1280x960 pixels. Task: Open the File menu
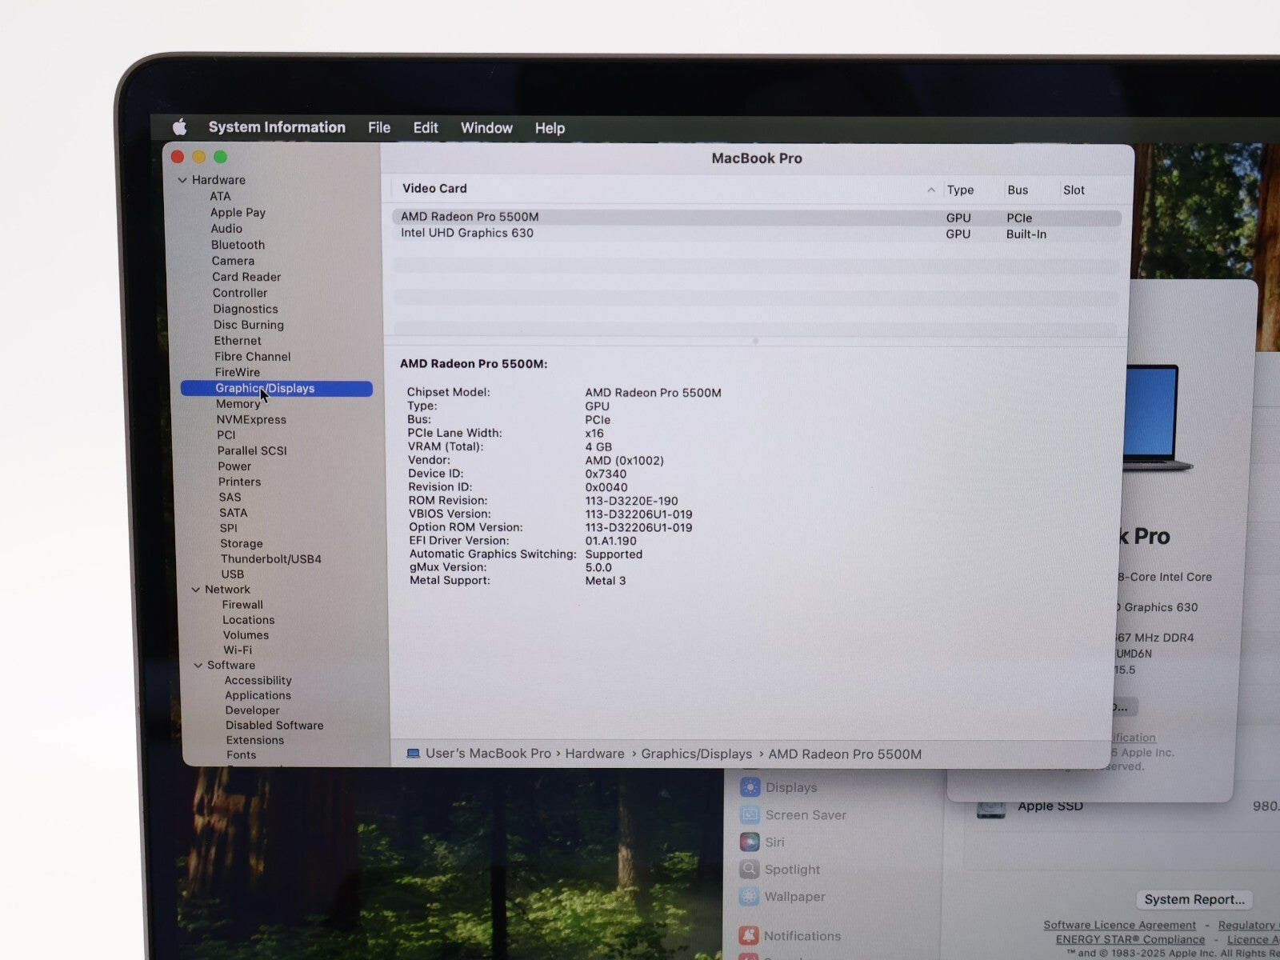click(379, 128)
